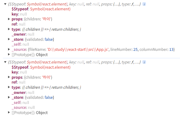Click the info icon beside first object
Viewport: 180px width, 116px height.
pyautogui.click(x=144, y=4)
